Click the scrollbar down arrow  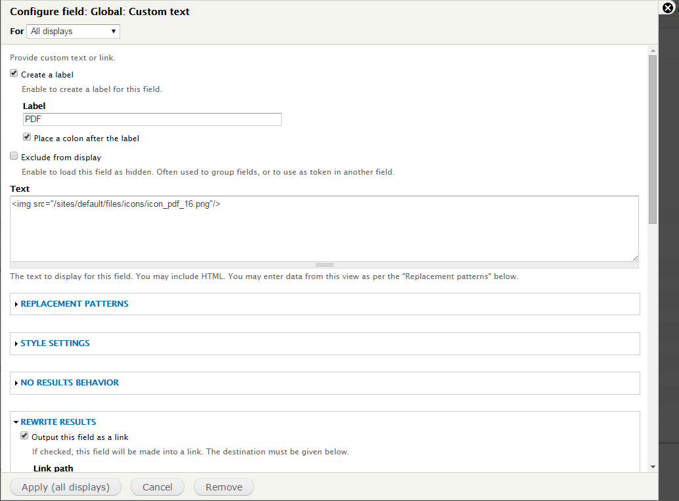click(x=653, y=468)
